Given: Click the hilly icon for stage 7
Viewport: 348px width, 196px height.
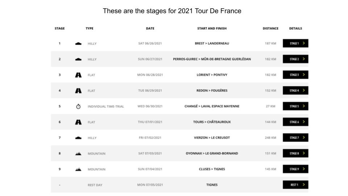Looking at the screenshot, I should 78,138.
